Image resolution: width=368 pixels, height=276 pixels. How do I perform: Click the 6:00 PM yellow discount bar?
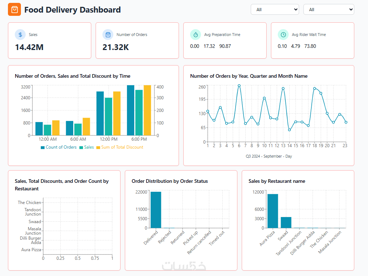pyautogui.click(x=147, y=110)
